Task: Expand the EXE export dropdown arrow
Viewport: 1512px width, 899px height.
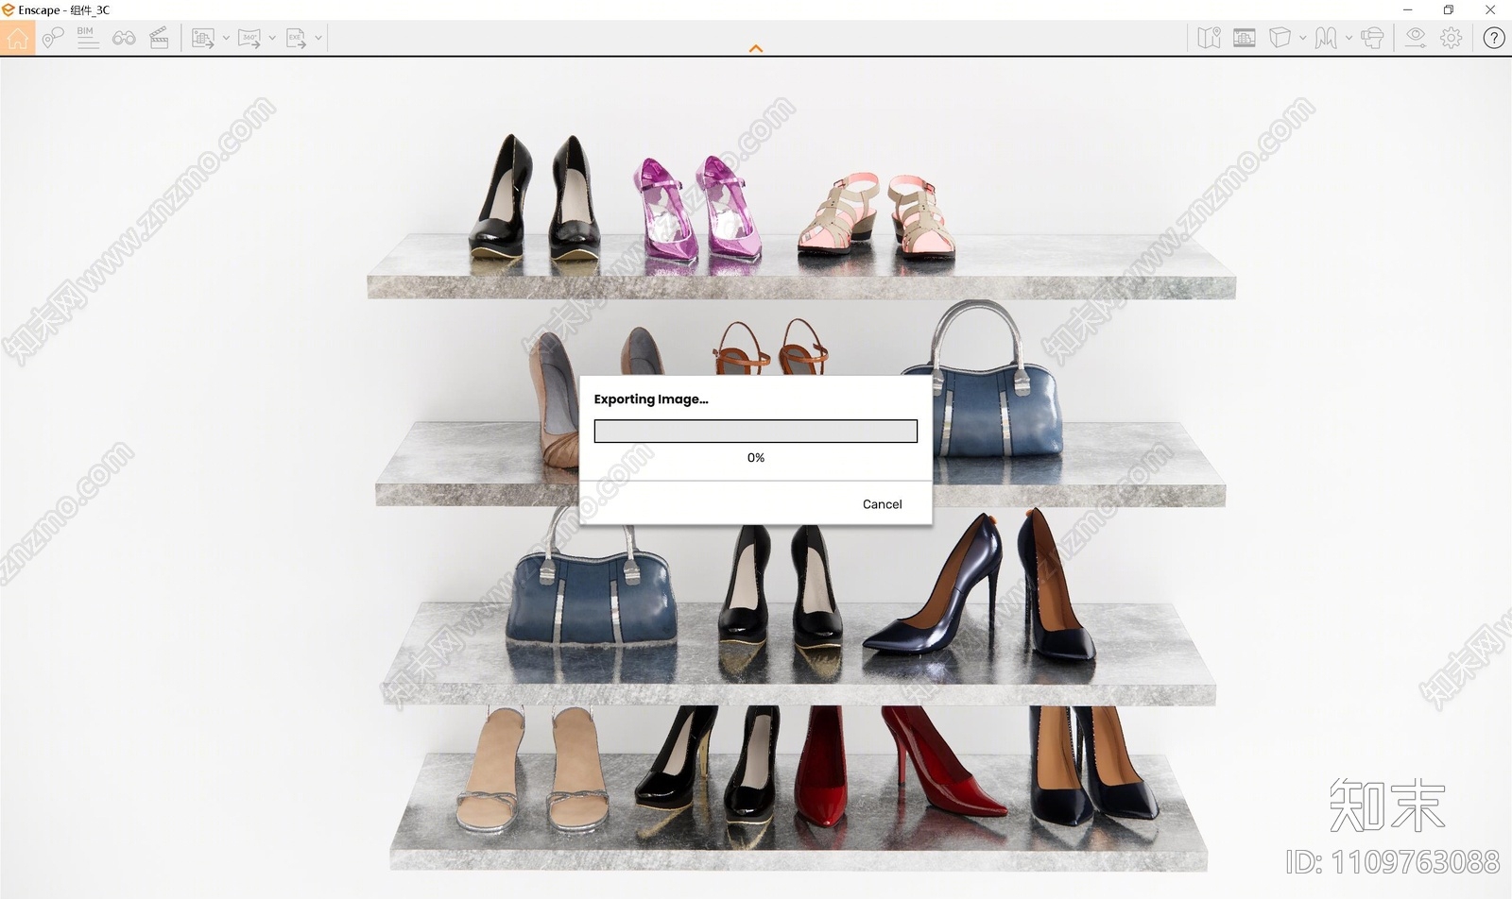Action: coord(318,38)
